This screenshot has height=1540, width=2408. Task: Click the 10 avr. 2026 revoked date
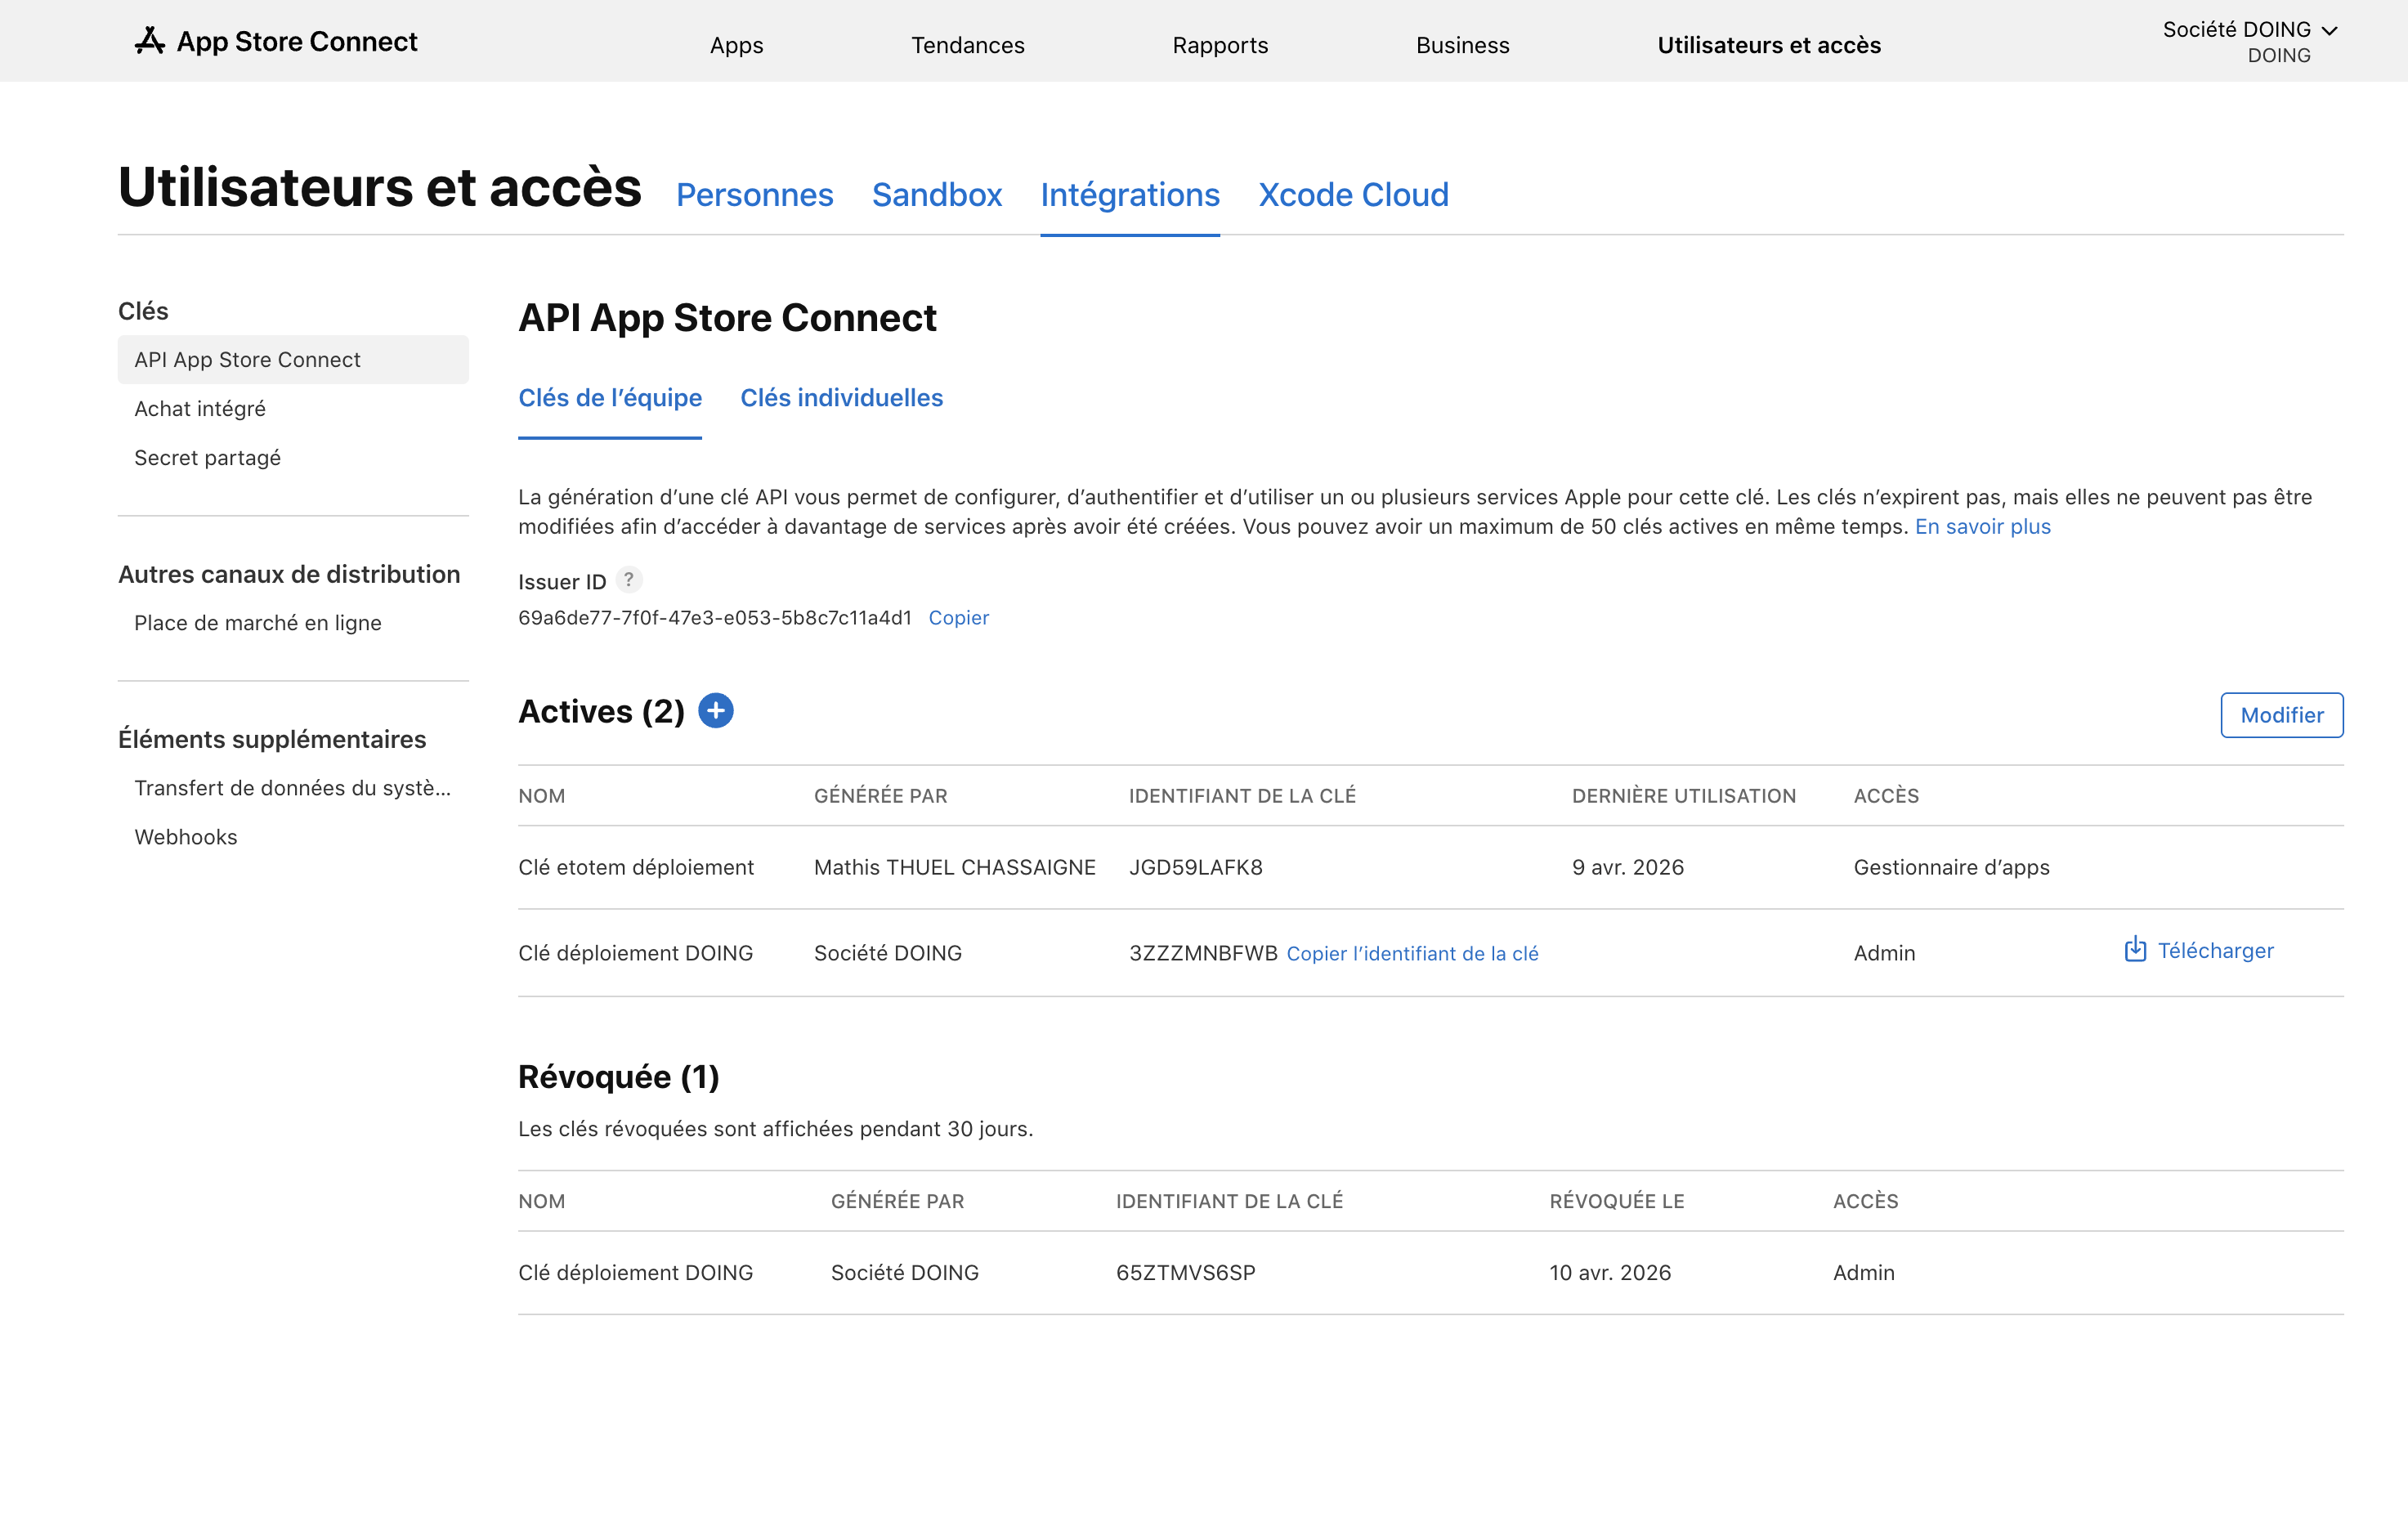[1610, 1272]
